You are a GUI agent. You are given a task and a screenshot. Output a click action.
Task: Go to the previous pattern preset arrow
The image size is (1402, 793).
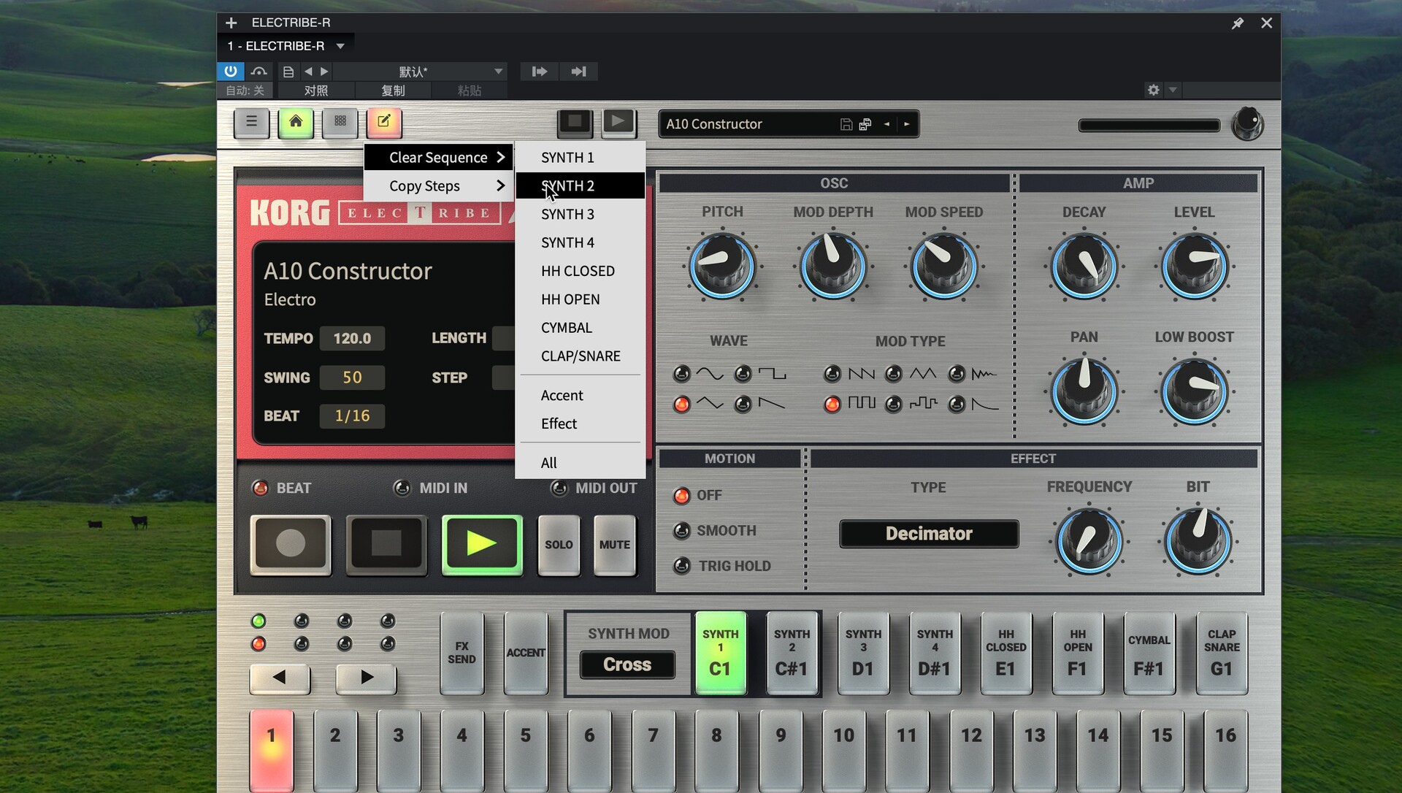(x=886, y=124)
